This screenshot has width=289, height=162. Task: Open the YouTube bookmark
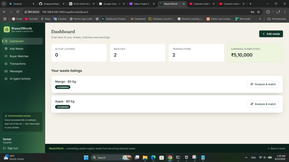coord(31,19)
